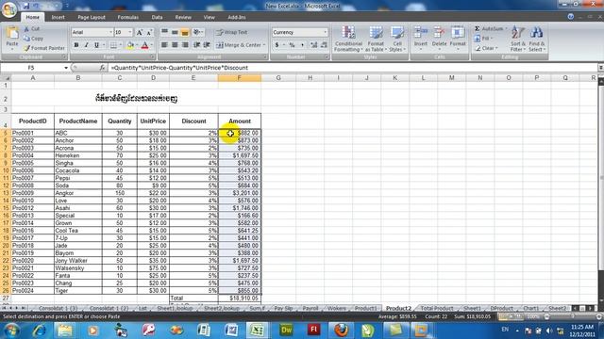Screen dimensions: 604x339
Task: Select column F header
Action: coord(239,78)
